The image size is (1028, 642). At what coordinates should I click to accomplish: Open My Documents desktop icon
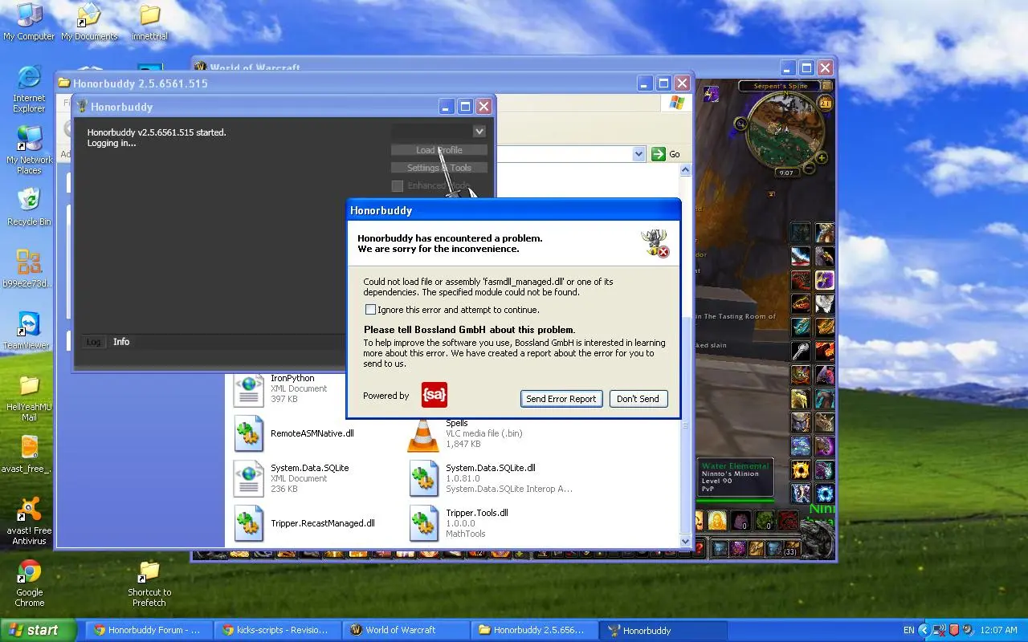89,22
